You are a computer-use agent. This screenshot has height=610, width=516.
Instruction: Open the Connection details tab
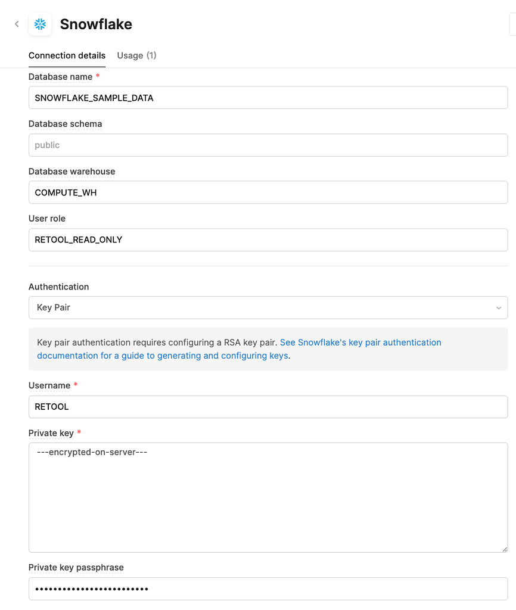tap(67, 55)
